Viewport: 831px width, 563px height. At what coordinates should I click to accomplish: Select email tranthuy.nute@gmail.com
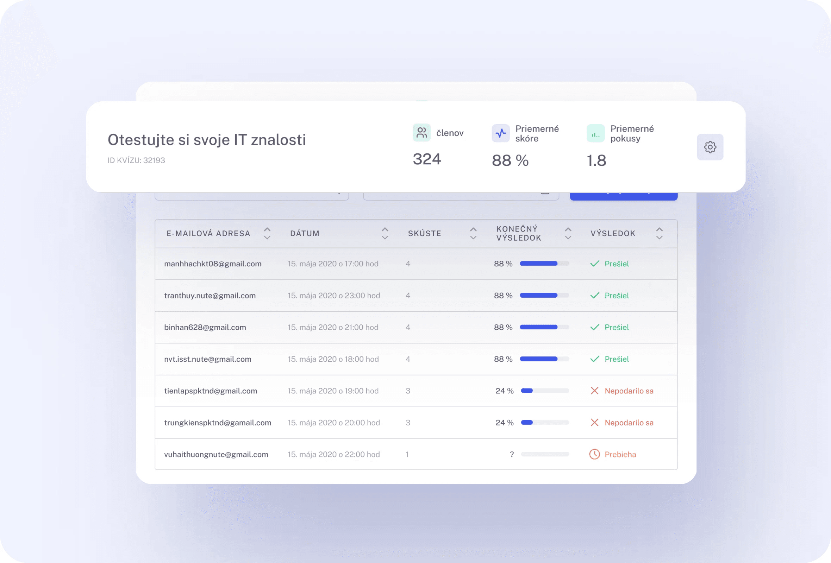[x=210, y=296]
